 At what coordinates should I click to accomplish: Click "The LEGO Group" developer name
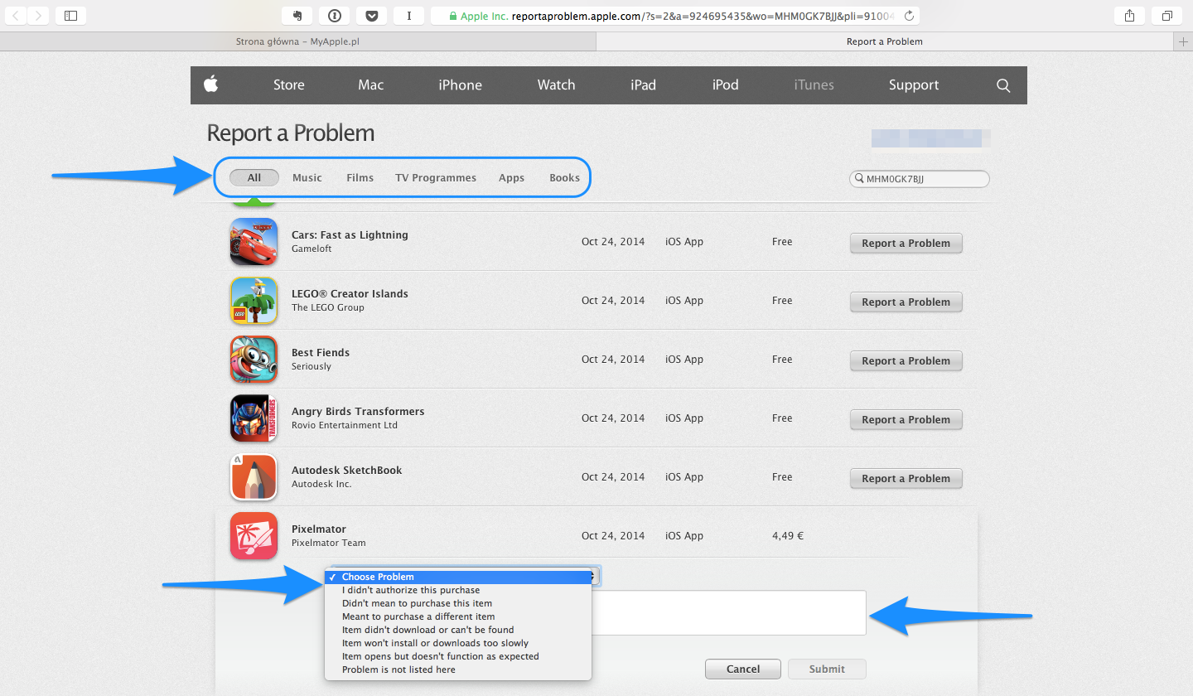point(328,307)
